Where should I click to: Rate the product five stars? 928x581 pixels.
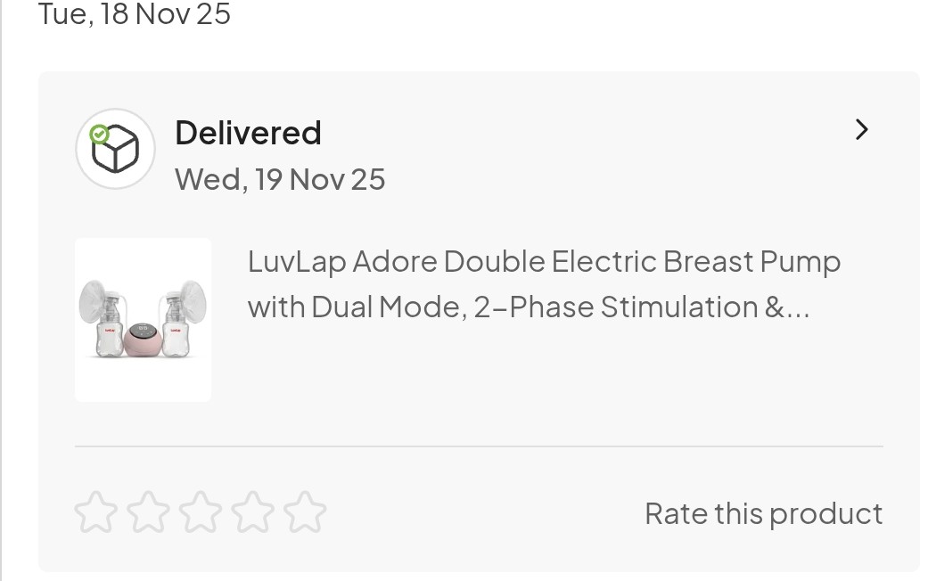tap(305, 513)
